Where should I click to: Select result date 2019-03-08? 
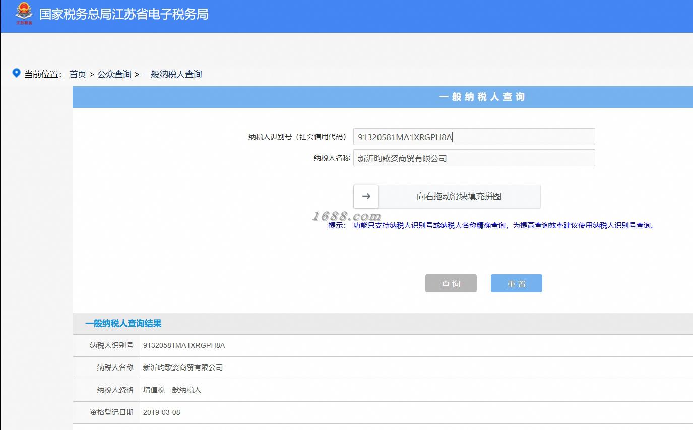click(162, 412)
